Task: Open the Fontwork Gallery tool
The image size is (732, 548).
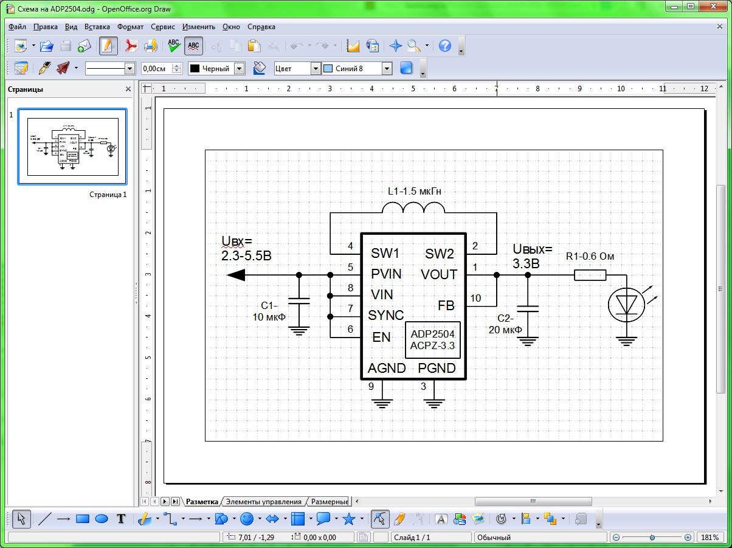Action: [441, 519]
